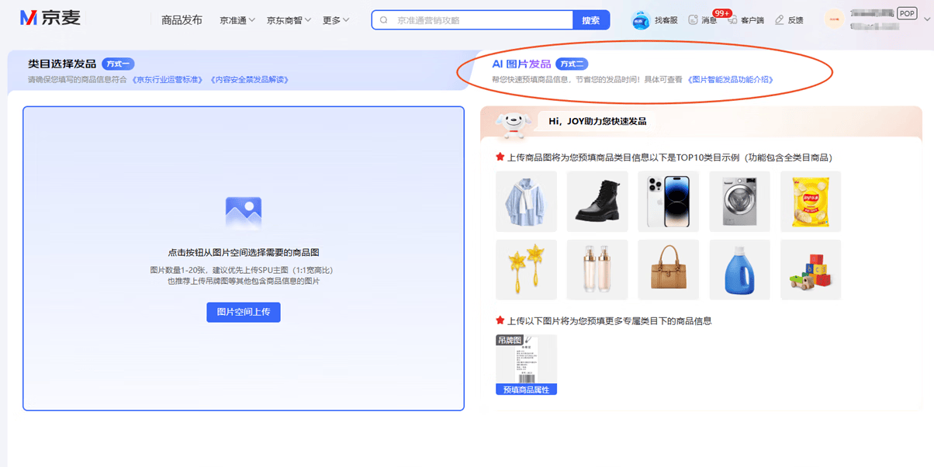Open 找客服 customer service robot icon
The width and height of the screenshot is (934, 467).
click(641, 20)
